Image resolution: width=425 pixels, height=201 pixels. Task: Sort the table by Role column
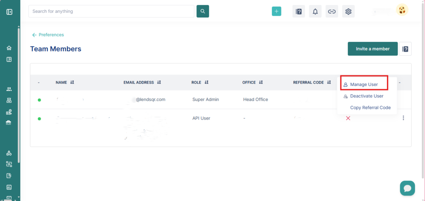coord(206,83)
